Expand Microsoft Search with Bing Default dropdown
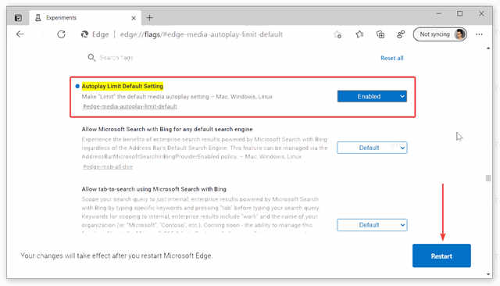Viewport: 500px width, 286px height. click(372, 148)
